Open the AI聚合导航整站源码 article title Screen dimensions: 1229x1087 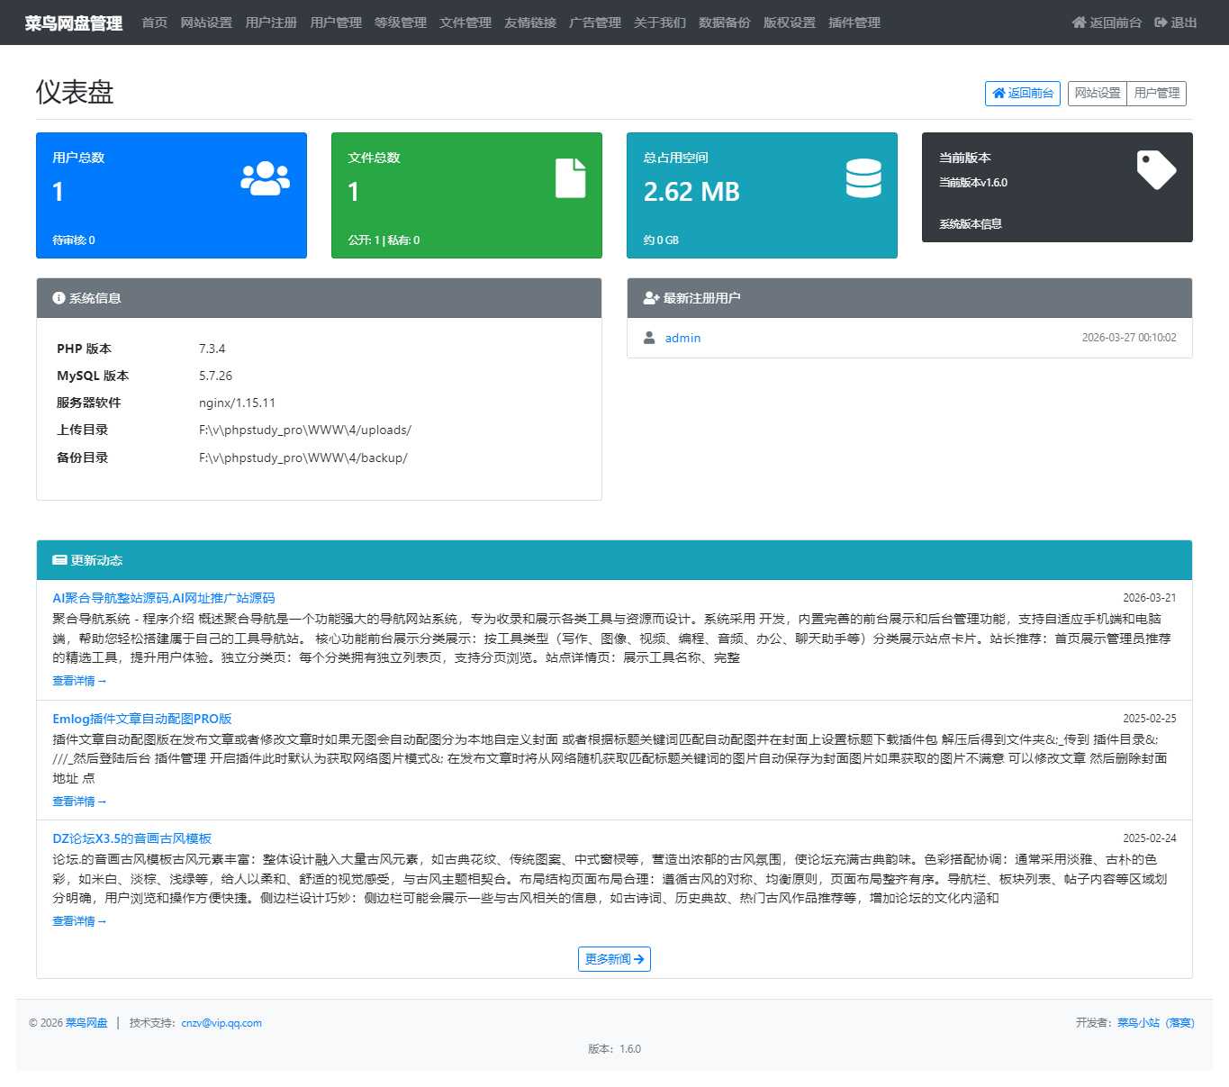164,598
